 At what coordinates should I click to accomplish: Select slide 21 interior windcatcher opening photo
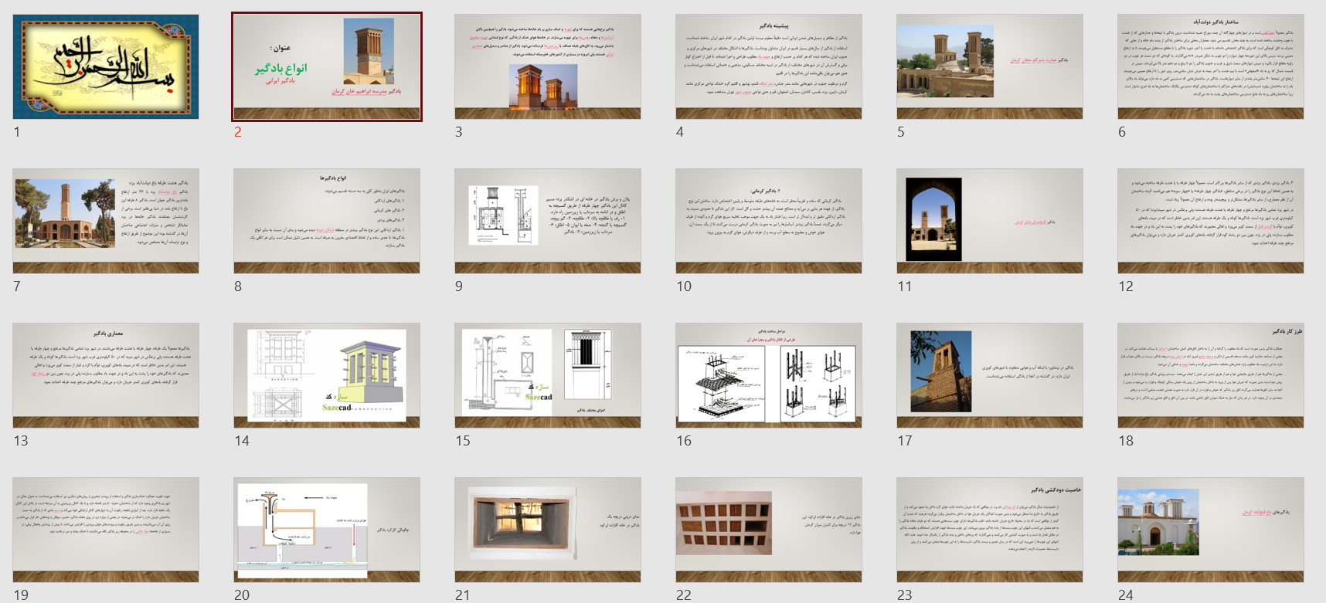548,530
